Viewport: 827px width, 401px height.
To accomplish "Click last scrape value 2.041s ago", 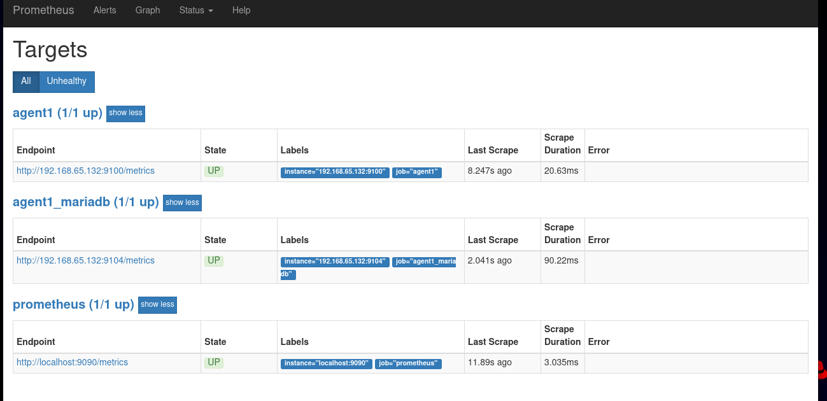I will 490,260.
